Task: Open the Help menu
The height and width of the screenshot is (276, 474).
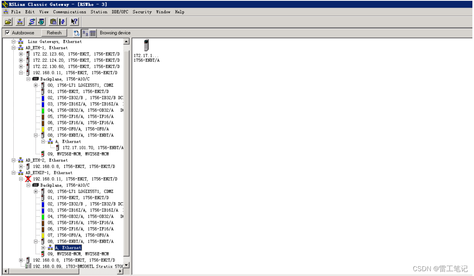Action: (x=180, y=12)
